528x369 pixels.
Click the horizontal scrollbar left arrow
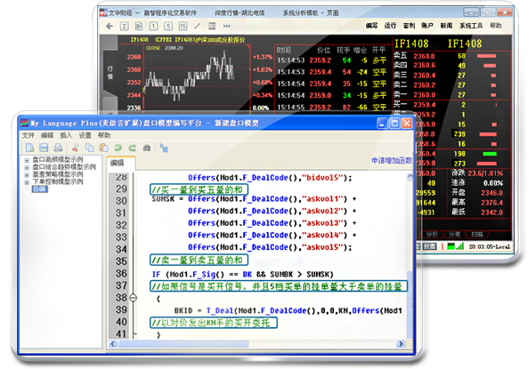tap(113, 344)
